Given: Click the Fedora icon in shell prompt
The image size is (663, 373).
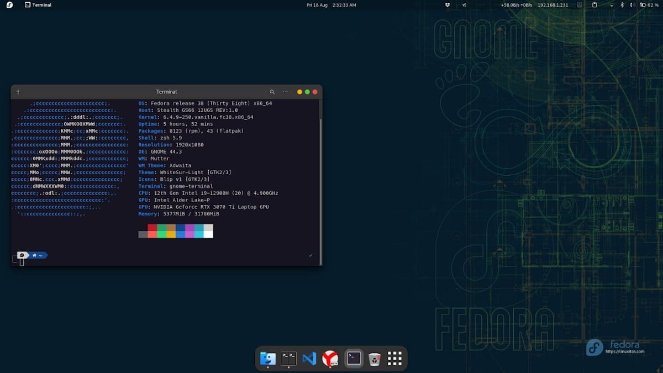Looking at the screenshot, I should (x=22, y=255).
